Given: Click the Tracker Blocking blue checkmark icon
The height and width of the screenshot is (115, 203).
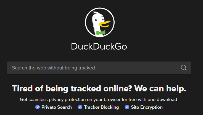Looking at the screenshot, I should [x=80, y=107].
